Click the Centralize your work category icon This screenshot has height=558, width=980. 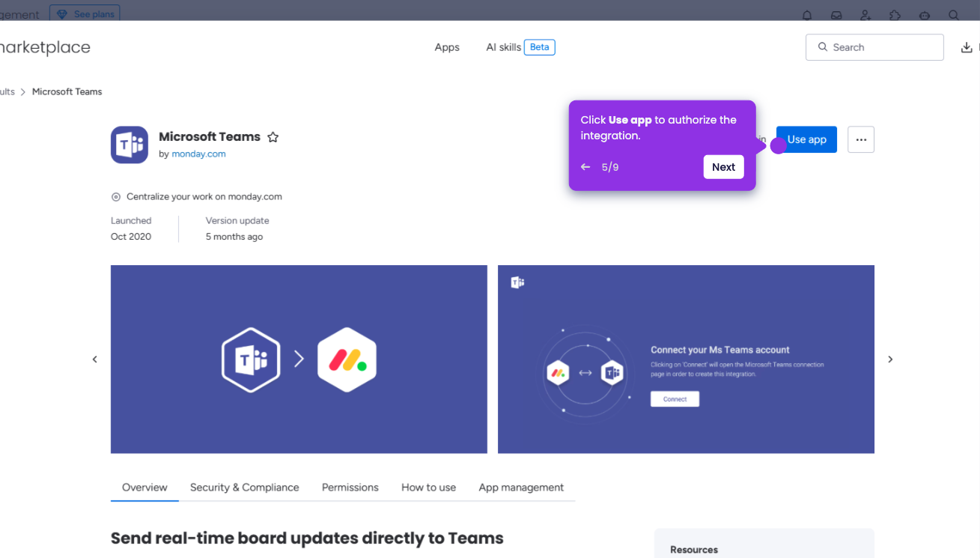(116, 197)
